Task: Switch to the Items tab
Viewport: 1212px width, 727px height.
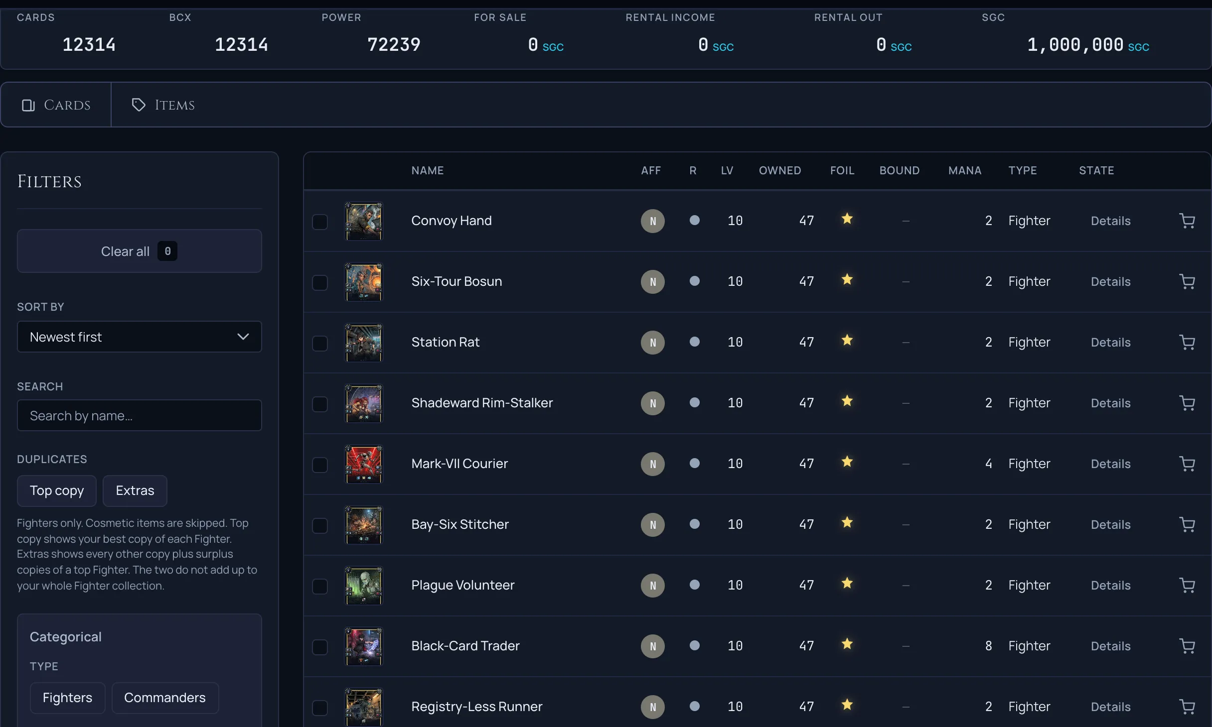Action: coord(163,105)
